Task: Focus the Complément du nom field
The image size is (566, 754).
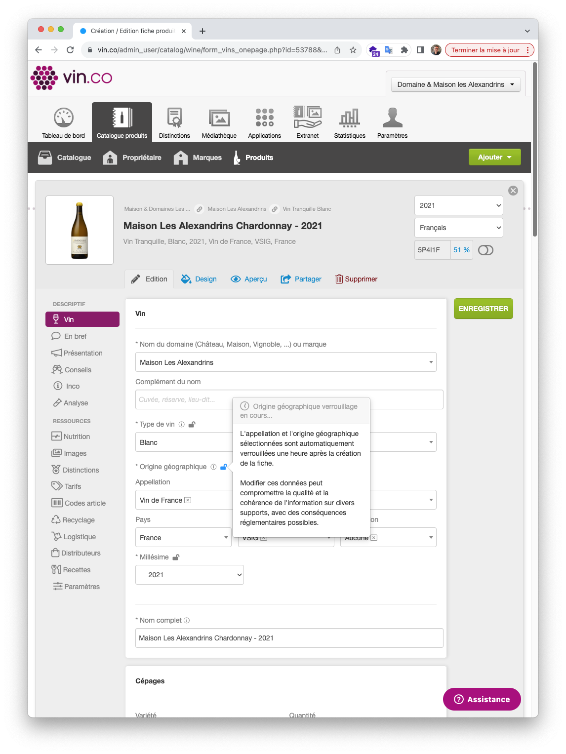Action: [x=289, y=399]
